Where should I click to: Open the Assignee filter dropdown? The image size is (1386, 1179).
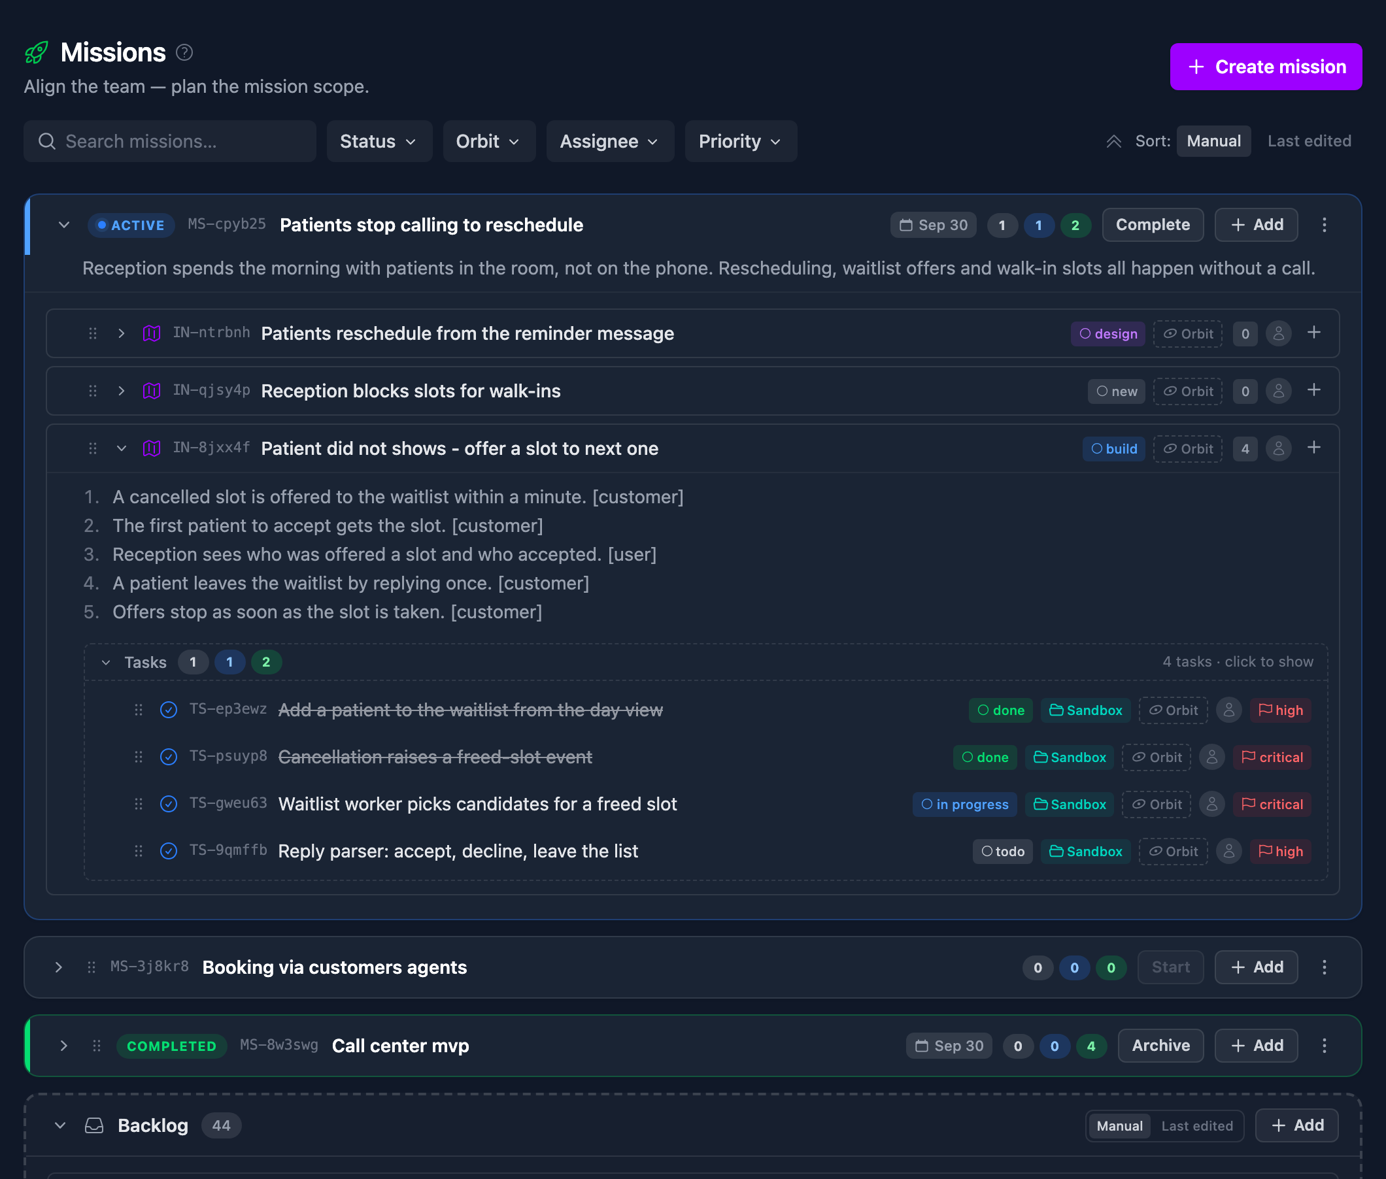point(610,141)
